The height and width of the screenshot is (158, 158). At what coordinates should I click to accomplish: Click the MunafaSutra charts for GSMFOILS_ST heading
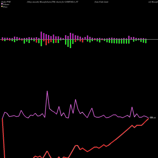[x=52, y=2]
